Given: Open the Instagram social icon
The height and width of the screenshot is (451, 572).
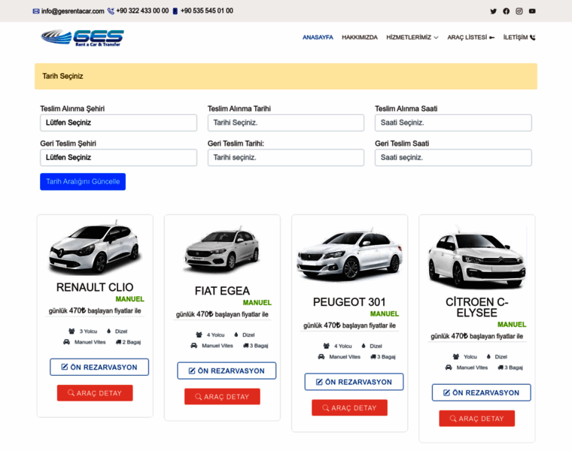Looking at the screenshot, I should pos(519,11).
